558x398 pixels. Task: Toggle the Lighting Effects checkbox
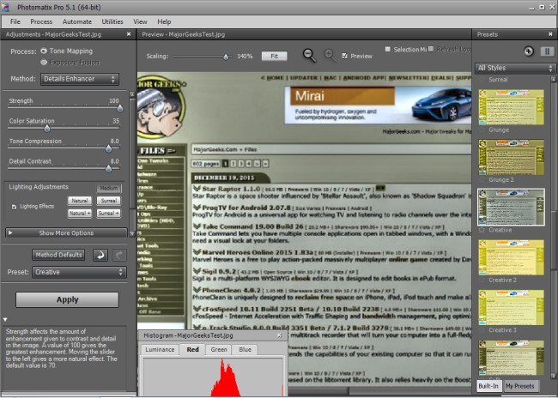click(x=14, y=207)
